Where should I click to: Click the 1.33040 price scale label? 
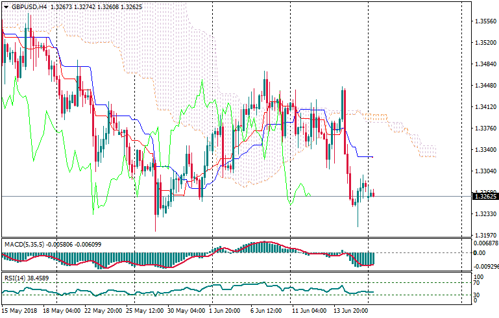(483, 171)
